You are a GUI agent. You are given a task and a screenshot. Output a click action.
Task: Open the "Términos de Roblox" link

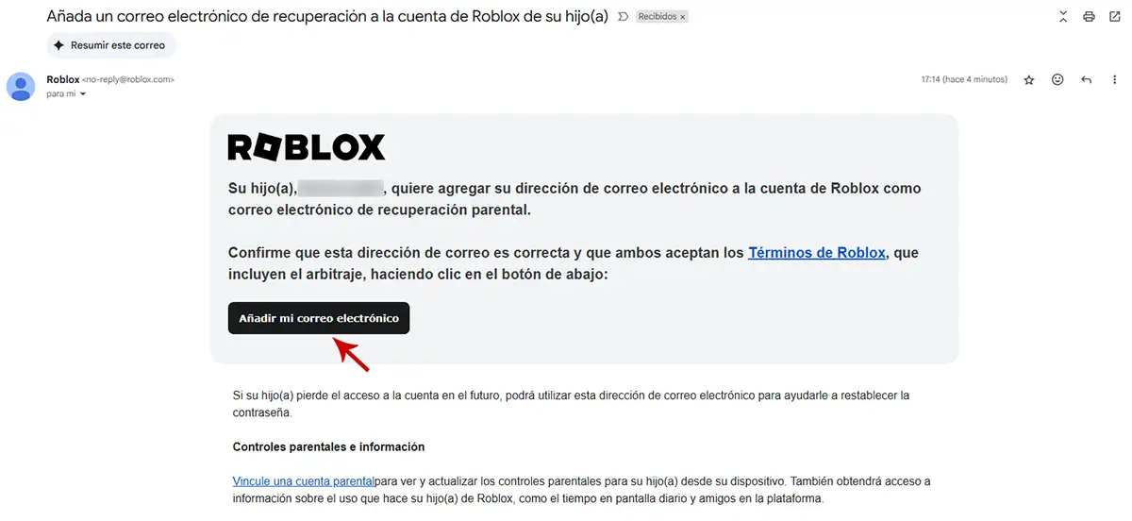(817, 253)
